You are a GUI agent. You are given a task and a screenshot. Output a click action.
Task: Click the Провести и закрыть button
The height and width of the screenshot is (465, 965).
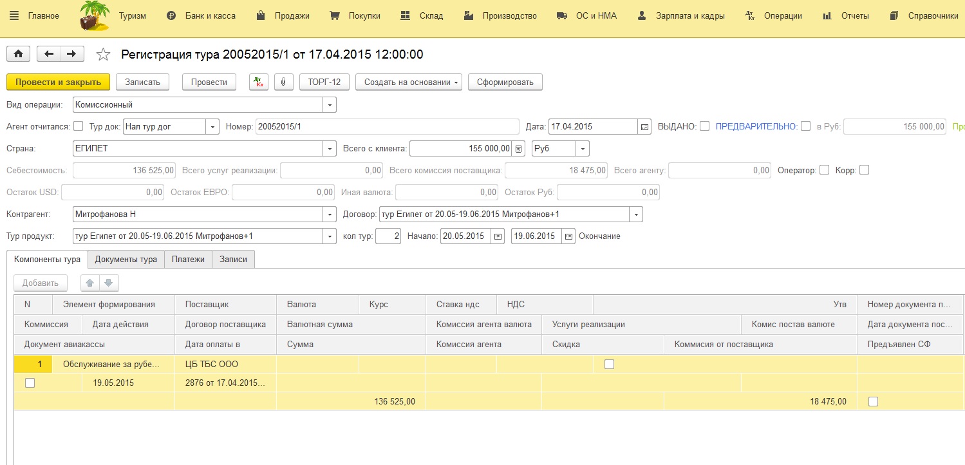(x=58, y=82)
